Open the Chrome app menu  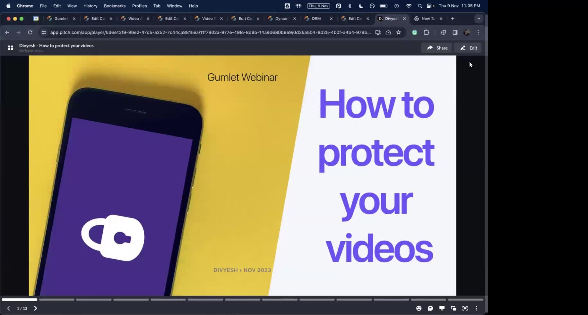click(25, 6)
